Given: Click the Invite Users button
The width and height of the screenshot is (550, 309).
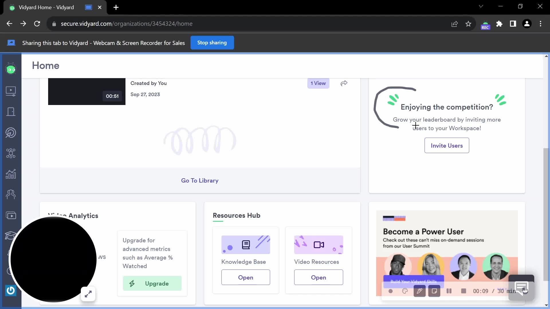Looking at the screenshot, I should click(447, 145).
